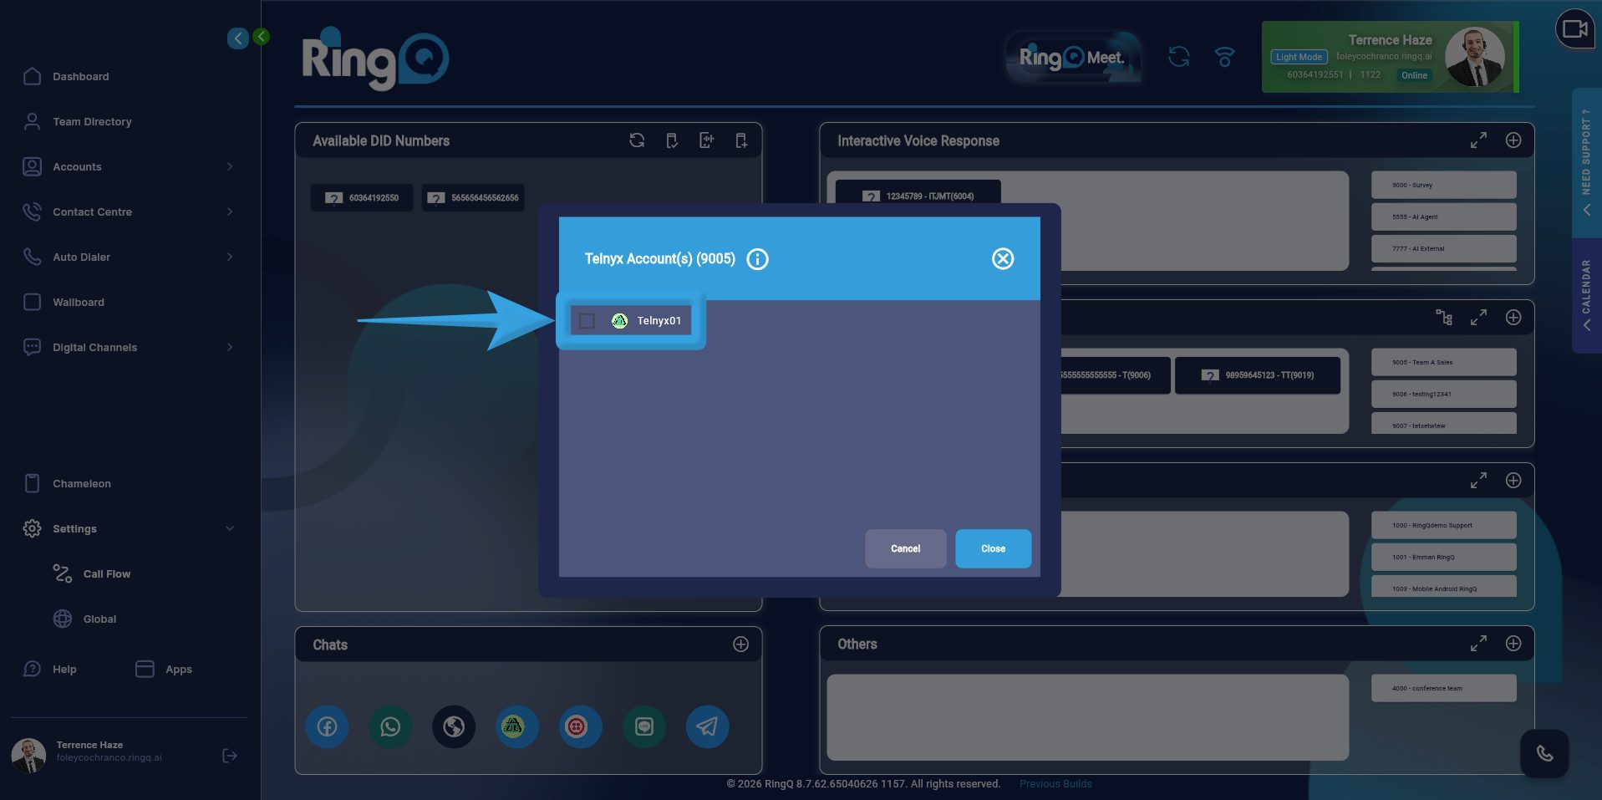Image resolution: width=1602 pixels, height=800 pixels.
Task: Click the network status icon in top bar
Action: click(1224, 57)
